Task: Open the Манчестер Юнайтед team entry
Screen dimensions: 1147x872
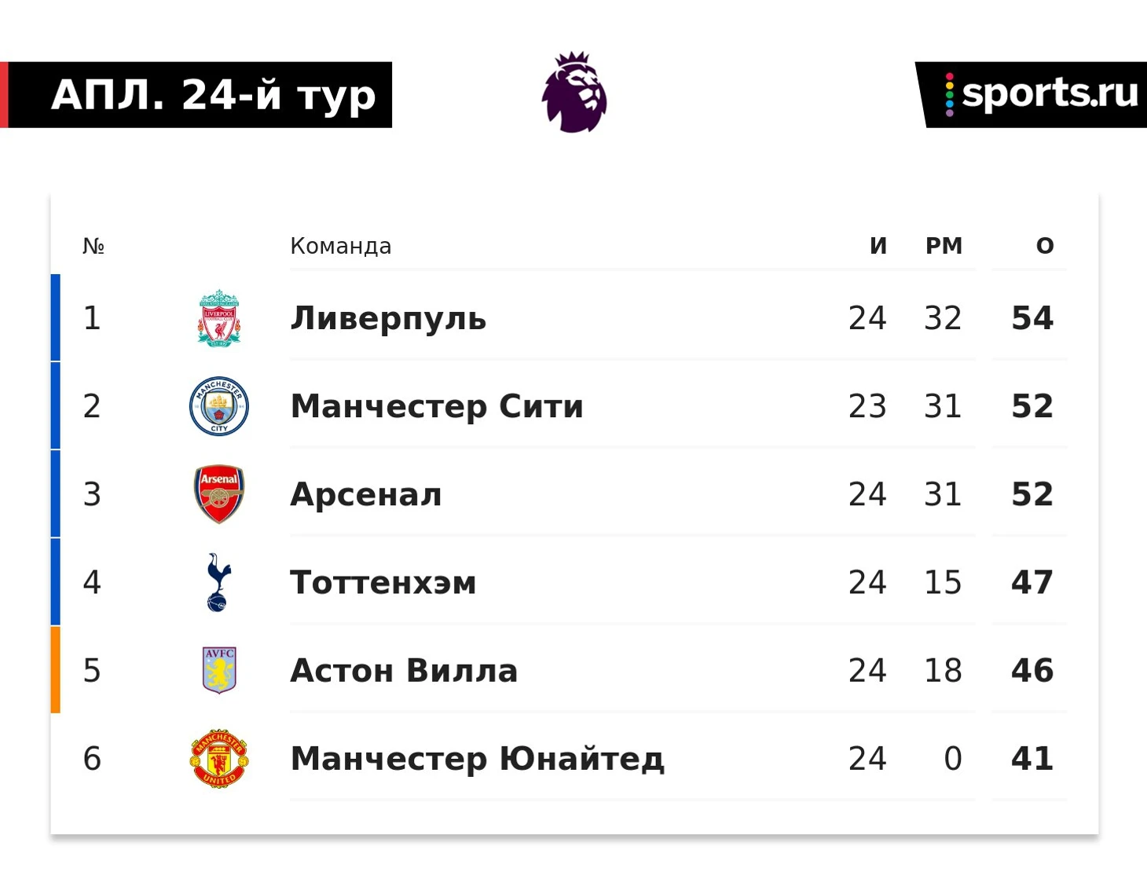Action: 478,759
